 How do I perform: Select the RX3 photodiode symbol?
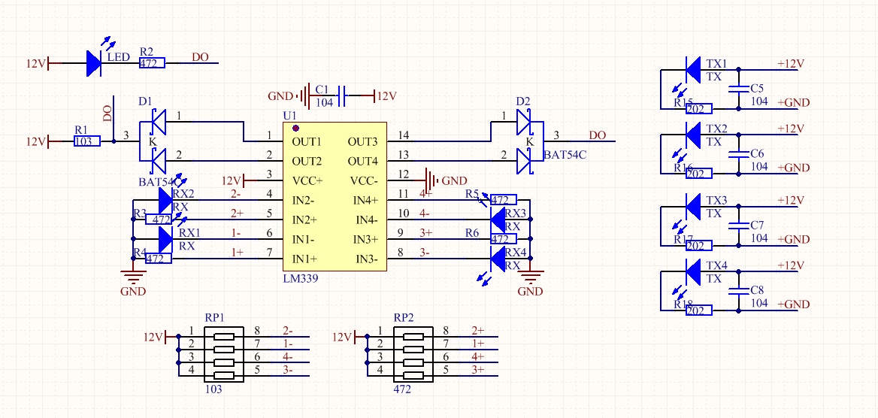pos(498,220)
